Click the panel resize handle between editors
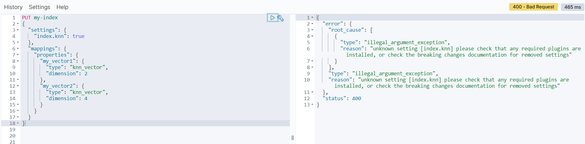 [x=292, y=138]
